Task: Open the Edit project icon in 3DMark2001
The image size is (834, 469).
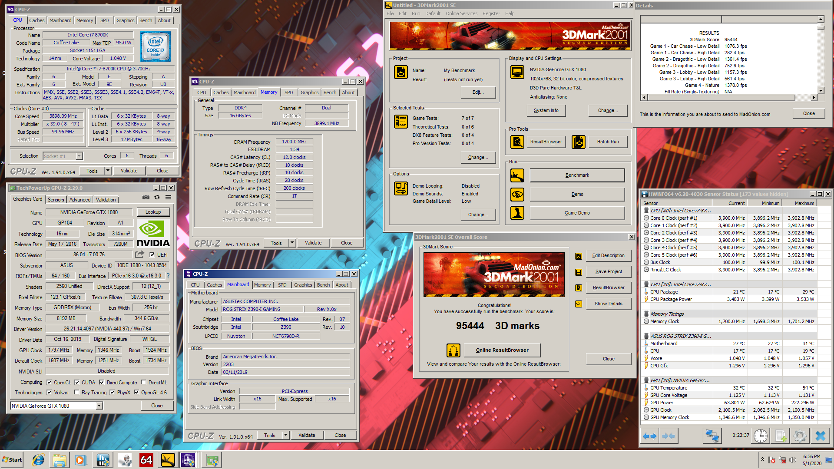Action: pyautogui.click(x=401, y=72)
